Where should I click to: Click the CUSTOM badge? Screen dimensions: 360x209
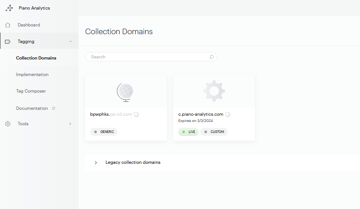(214, 132)
